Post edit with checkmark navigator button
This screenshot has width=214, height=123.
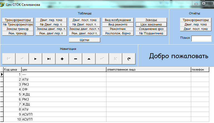pos(102,59)
